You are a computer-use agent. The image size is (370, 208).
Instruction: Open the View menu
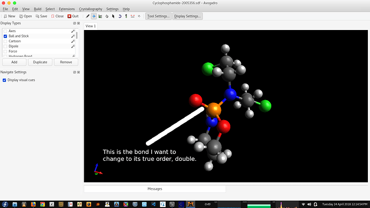tap(26, 9)
